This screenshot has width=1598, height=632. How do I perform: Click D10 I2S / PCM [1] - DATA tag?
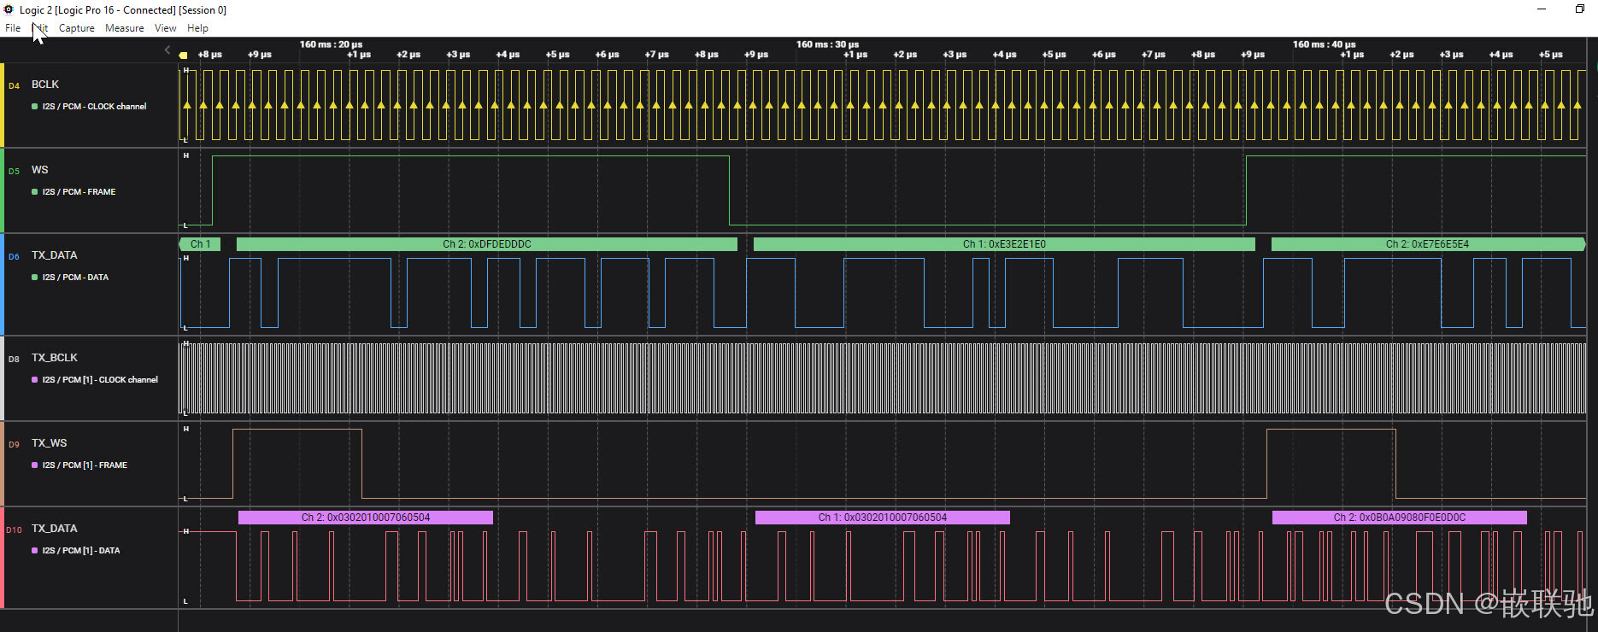click(x=76, y=551)
